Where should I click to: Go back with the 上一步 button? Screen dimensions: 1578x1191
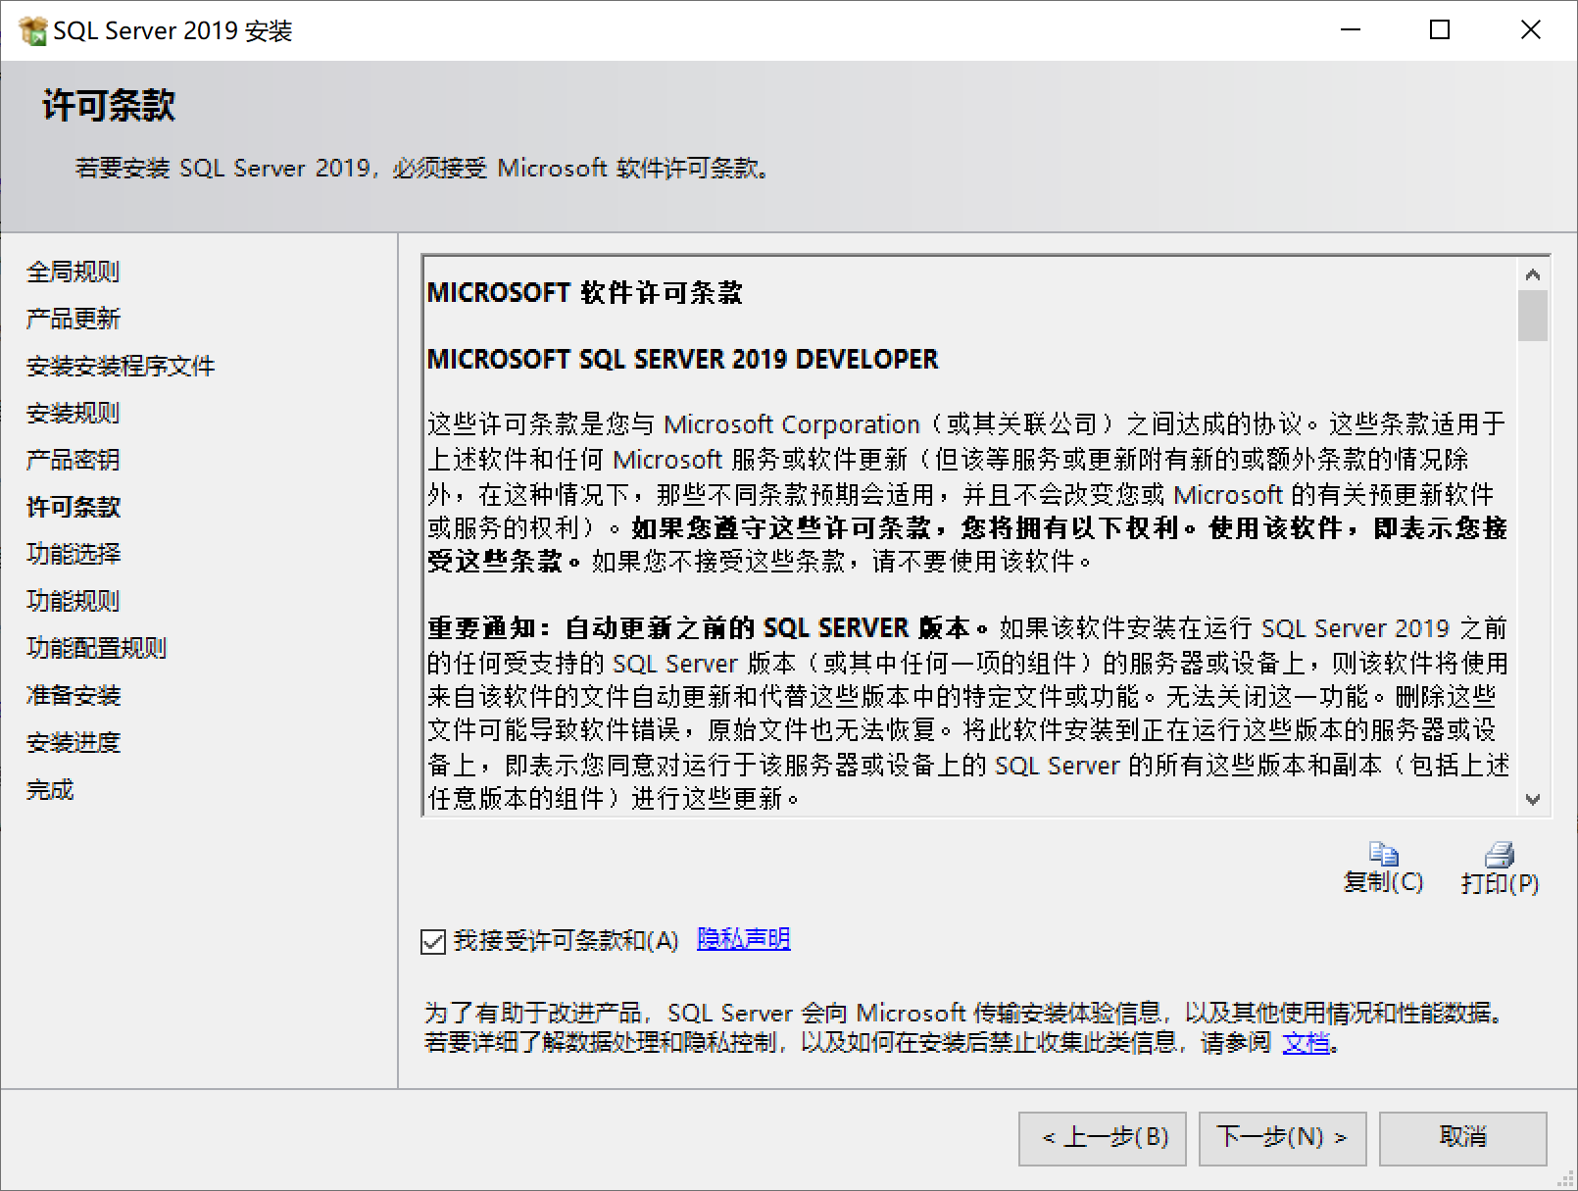1102,1138
